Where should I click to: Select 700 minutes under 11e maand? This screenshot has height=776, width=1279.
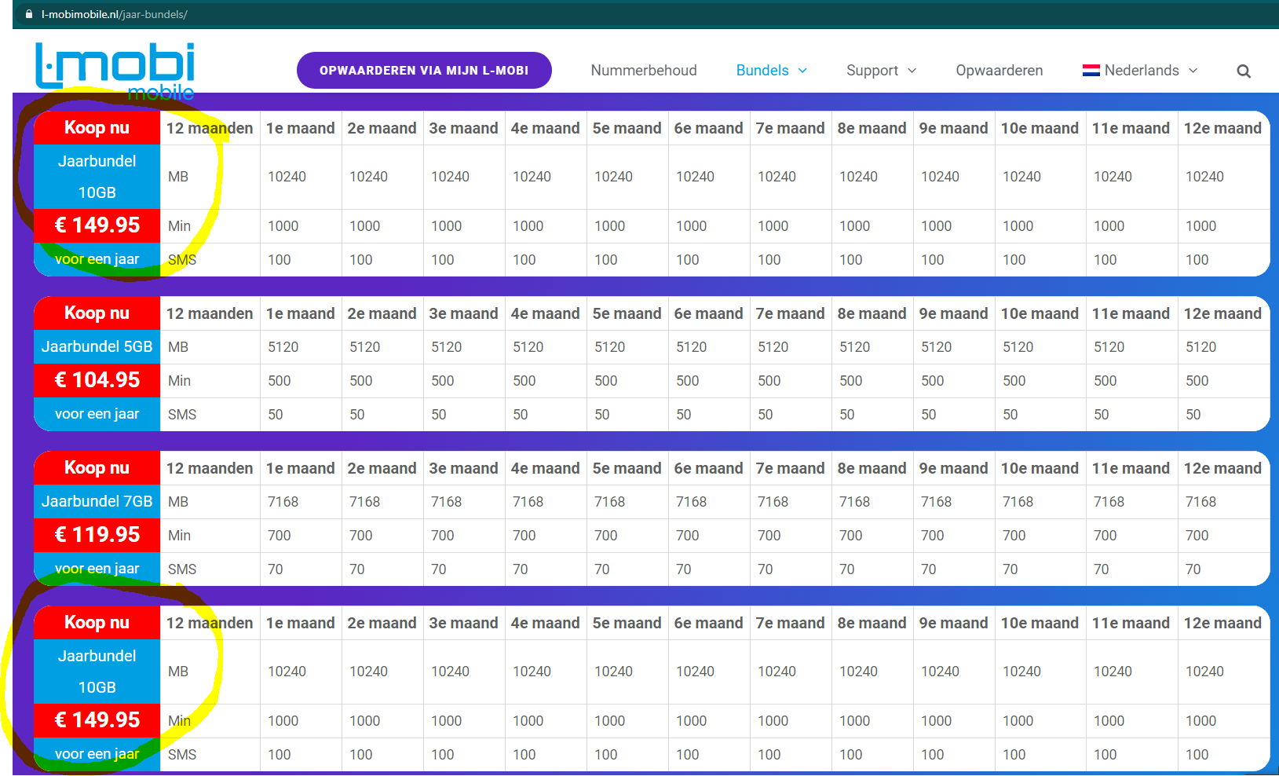[x=1105, y=536]
